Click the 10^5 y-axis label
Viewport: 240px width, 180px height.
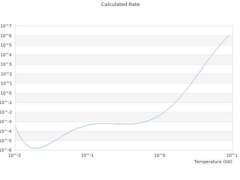[6, 45]
